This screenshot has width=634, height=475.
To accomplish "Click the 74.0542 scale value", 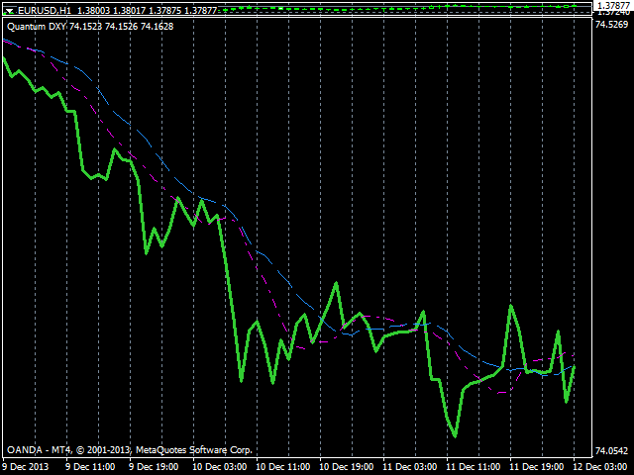I will tap(612, 449).
